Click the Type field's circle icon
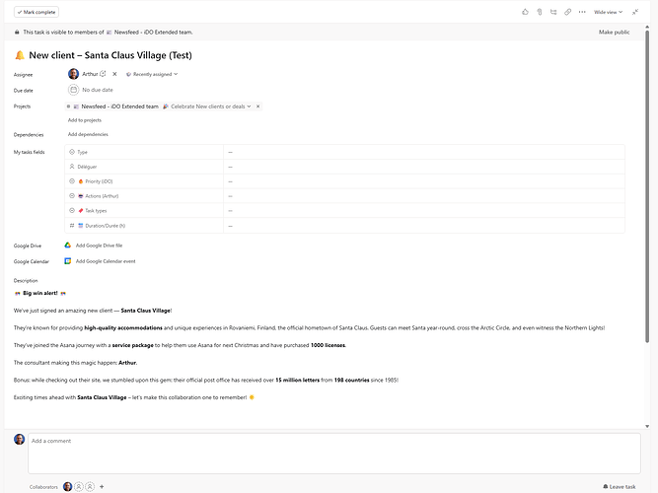 pyautogui.click(x=72, y=152)
